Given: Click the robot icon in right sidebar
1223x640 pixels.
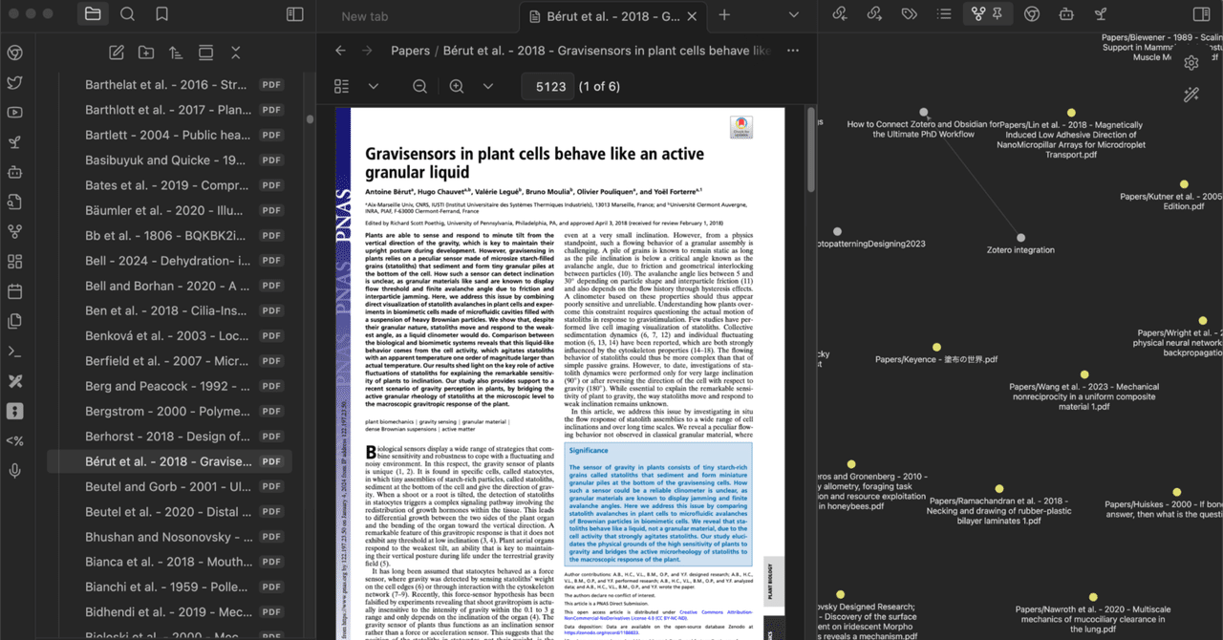Looking at the screenshot, I should tap(1066, 14).
